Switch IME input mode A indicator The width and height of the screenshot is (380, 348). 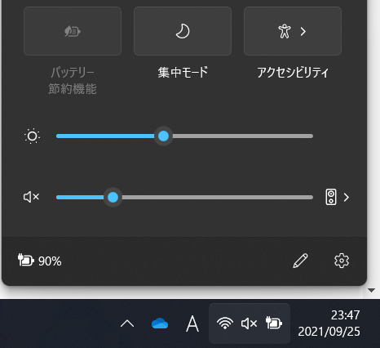[192, 323]
